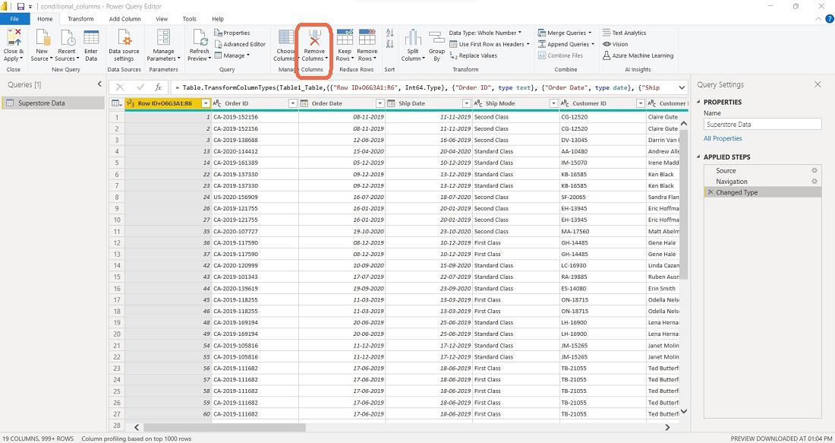Click the Close & Apply icon
The width and height of the screenshot is (835, 443).
point(14,39)
